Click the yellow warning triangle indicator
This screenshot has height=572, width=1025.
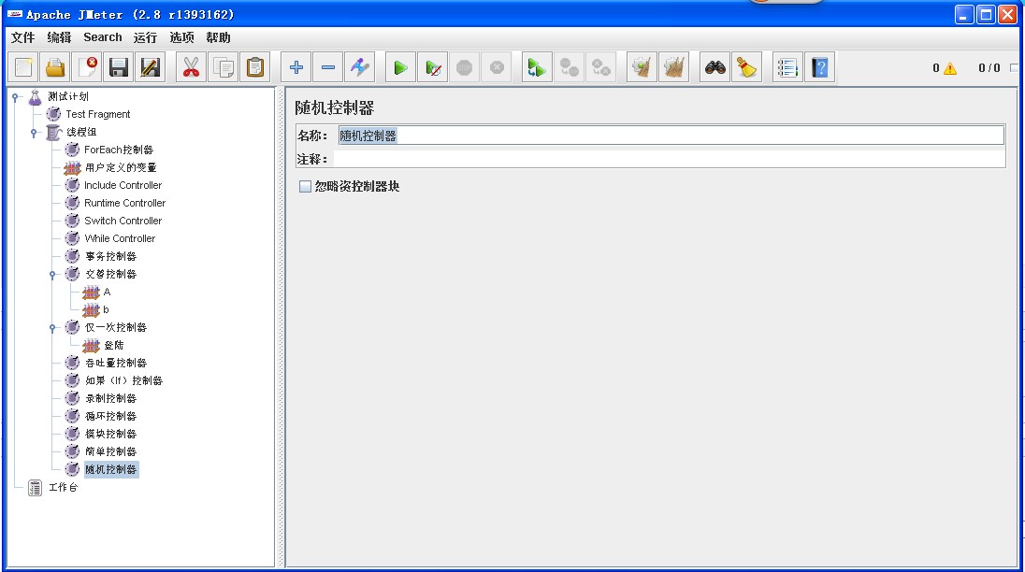(950, 68)
